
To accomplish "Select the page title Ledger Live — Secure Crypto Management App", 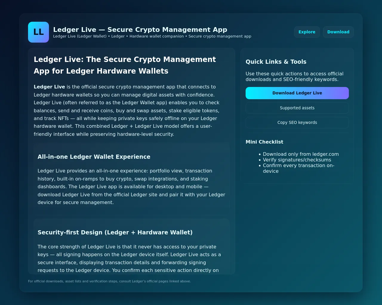I will (x=140, y=29).
